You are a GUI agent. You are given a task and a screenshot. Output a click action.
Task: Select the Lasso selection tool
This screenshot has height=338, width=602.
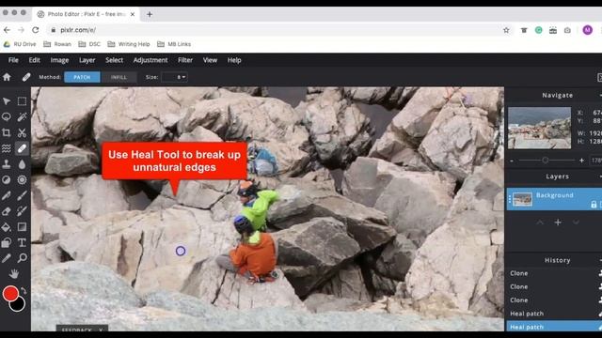click(x=7, y=116)
